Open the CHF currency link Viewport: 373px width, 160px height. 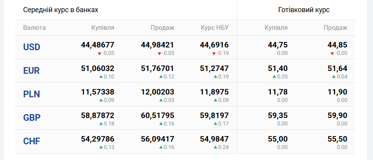pos(32,142)
